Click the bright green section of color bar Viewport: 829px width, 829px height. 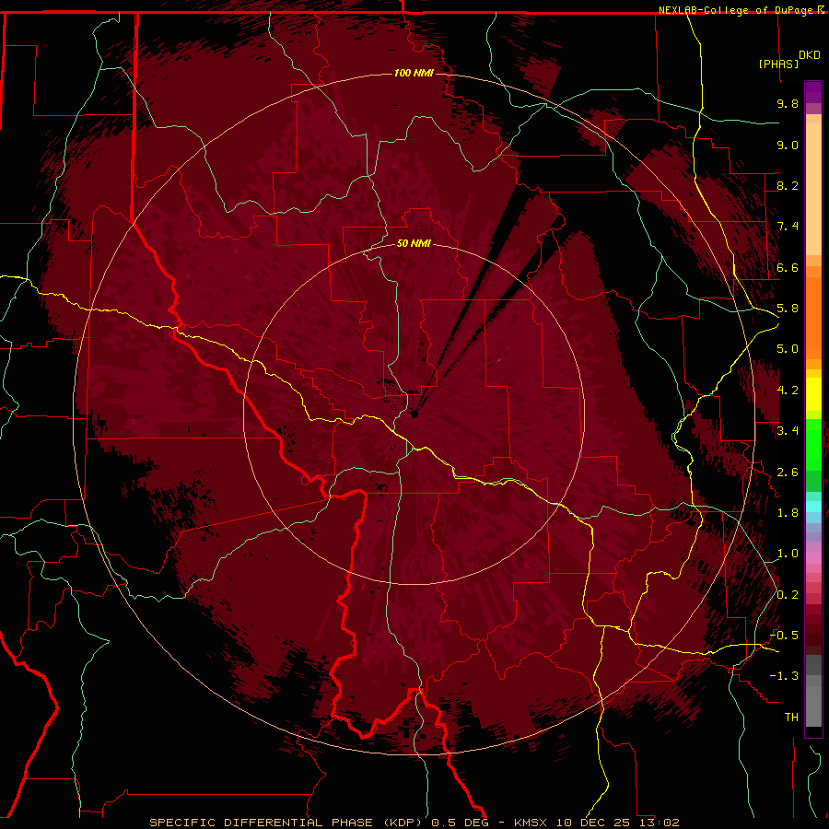[813, 444]
